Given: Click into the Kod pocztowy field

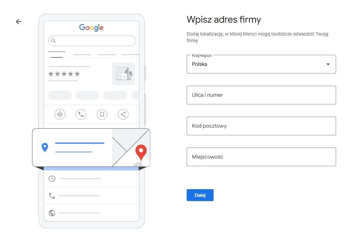Looking at the screenshot, I should click(x=261, y=126).
